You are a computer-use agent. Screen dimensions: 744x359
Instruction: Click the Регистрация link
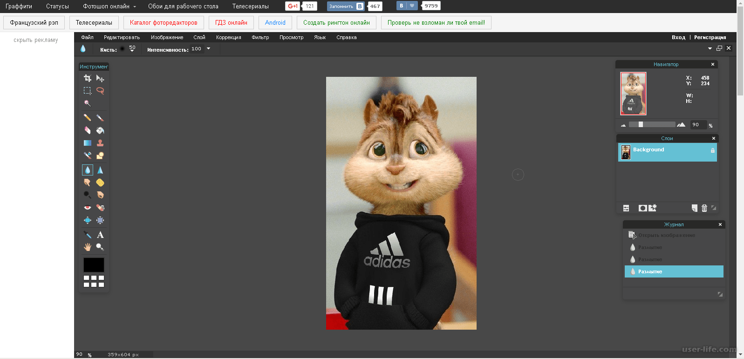pos(710,37)
